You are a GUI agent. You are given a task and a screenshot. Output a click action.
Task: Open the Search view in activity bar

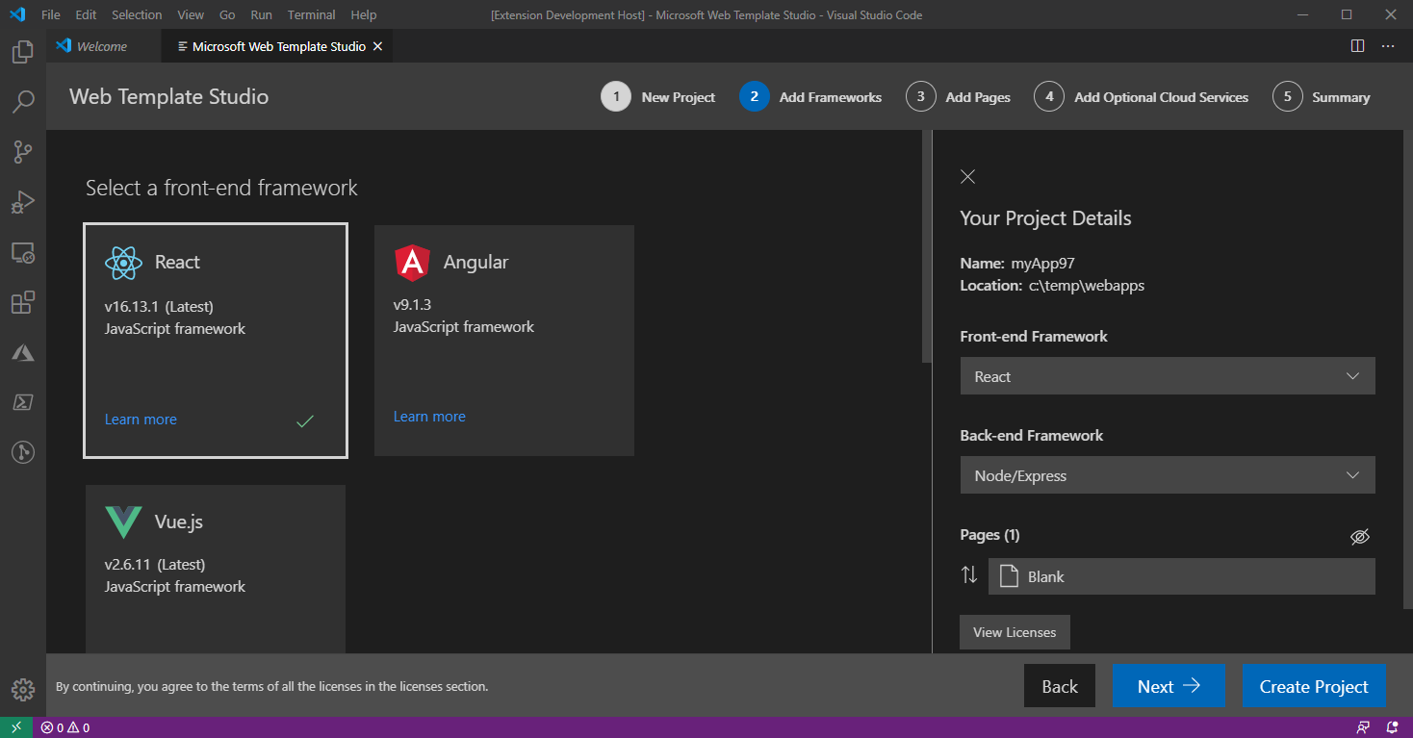23,101
